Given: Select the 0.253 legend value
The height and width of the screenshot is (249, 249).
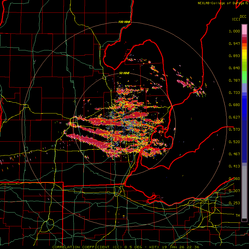Looking at the screenshot, I should (234, 203).
